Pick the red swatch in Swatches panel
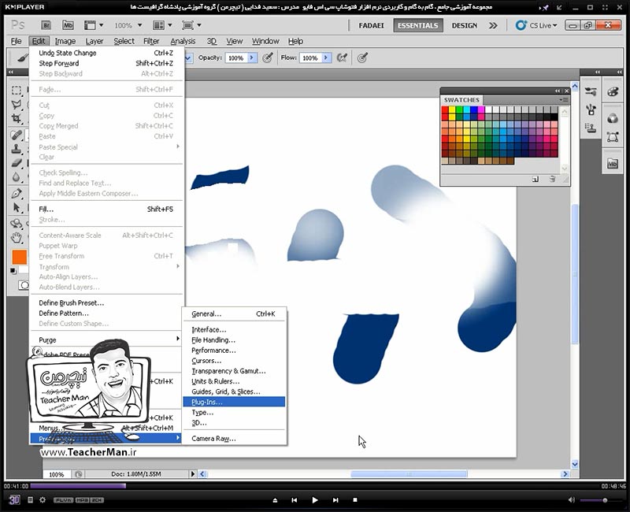 [445, 109]
